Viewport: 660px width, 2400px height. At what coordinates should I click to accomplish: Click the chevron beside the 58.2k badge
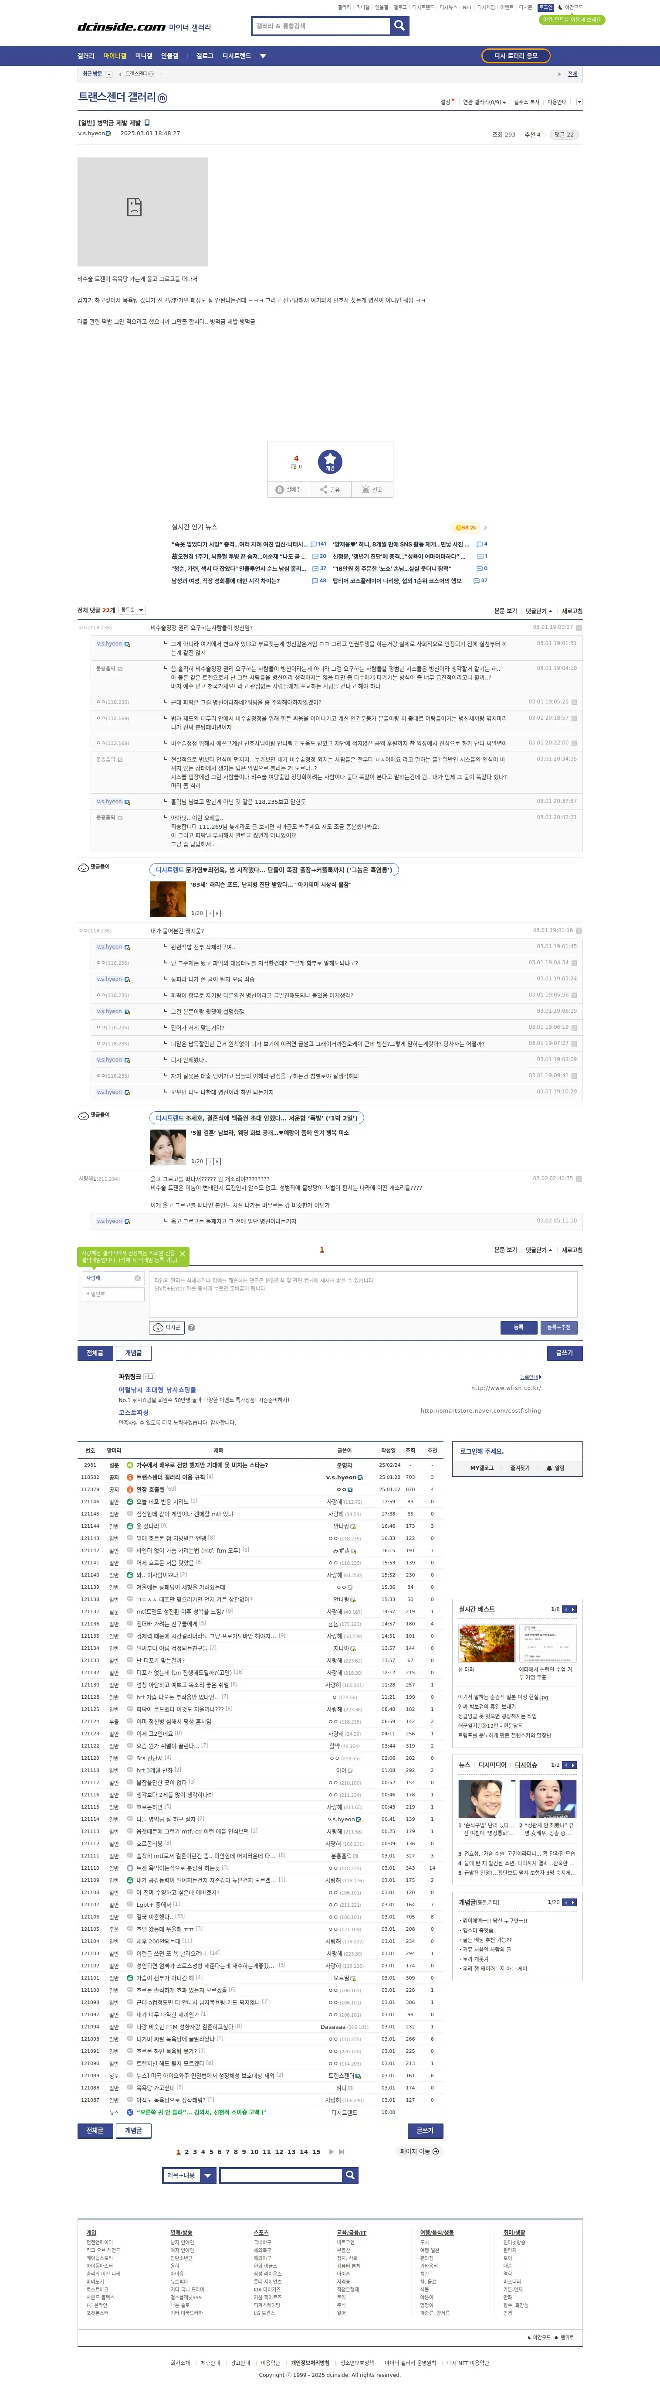pos(485,527)
